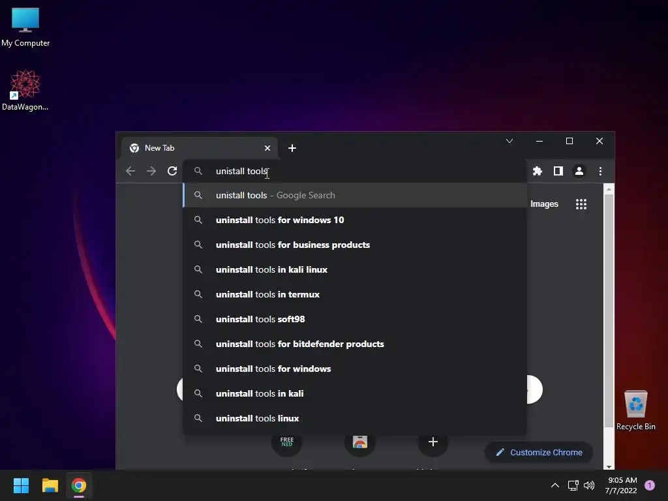Minimize the Chrome window
This screenshot has width=668, height=501.
click(539, 141)
